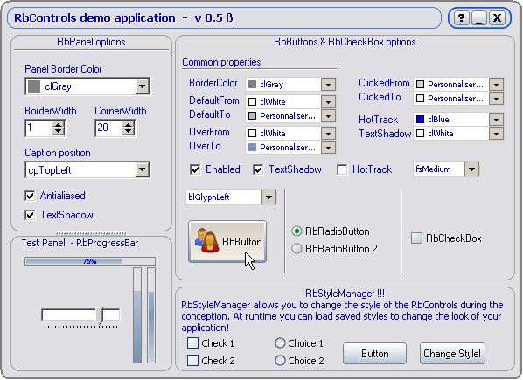Click the RbButton with people glyph
This screenshot has height=380, width=523.
coord(227,241)
